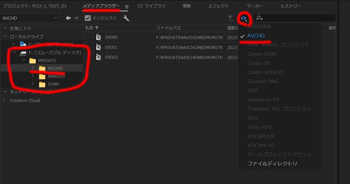Collapse the ローカルドライブ section

pos(5,36)
